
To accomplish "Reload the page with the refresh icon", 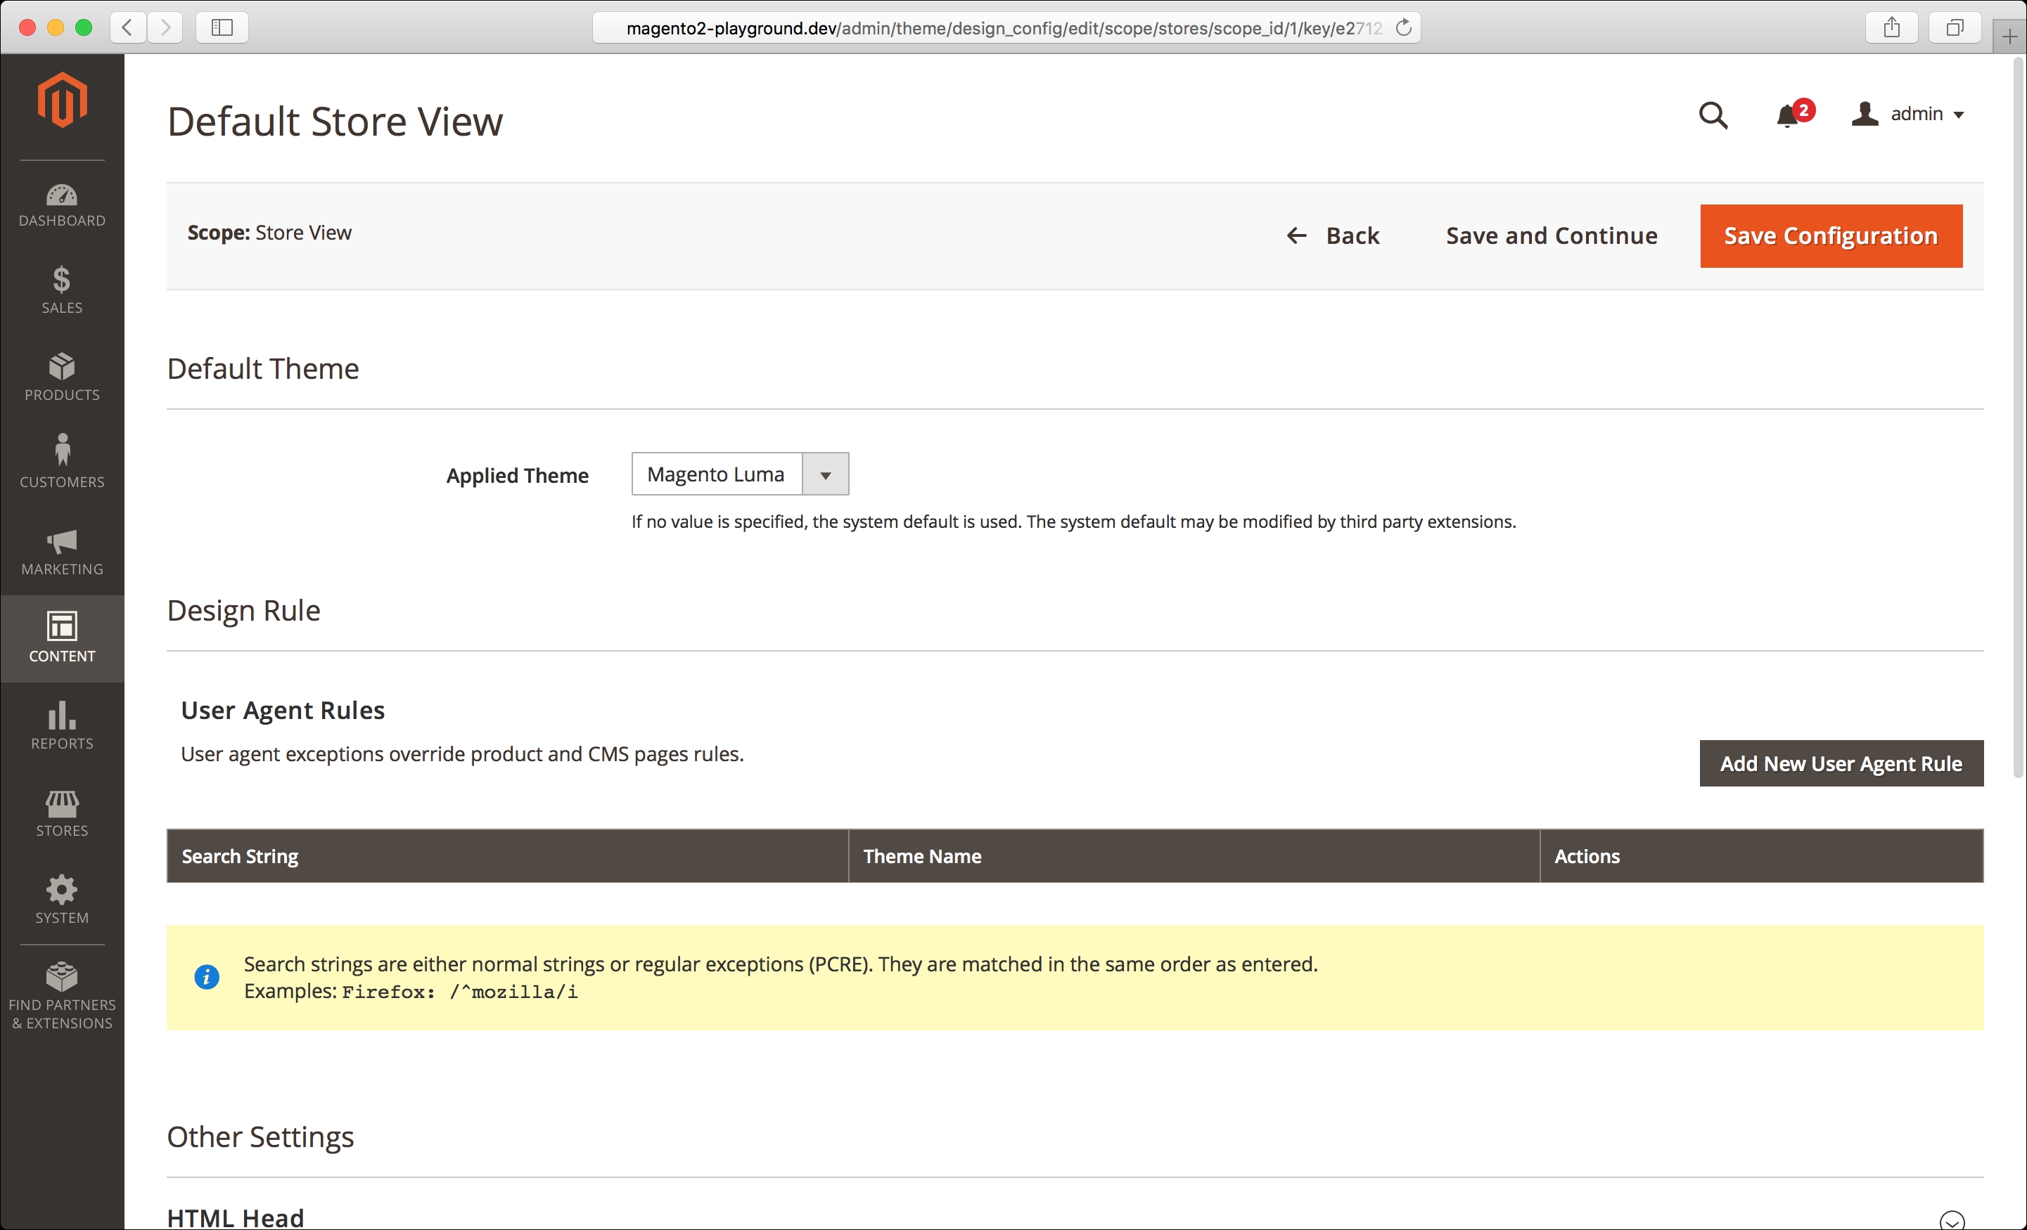I will 1403,27.
